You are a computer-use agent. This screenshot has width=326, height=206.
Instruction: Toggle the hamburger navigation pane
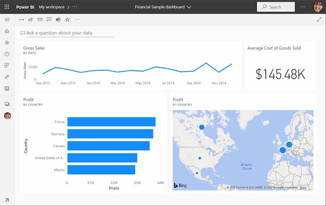point(7,20)
